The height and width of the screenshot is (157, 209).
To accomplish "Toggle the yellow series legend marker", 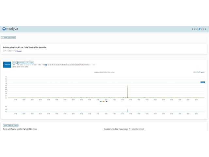I will (104, 101).
